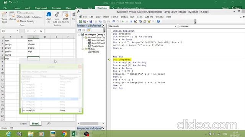Click the Save icon in the VBA toolbar

pos(91,21)
